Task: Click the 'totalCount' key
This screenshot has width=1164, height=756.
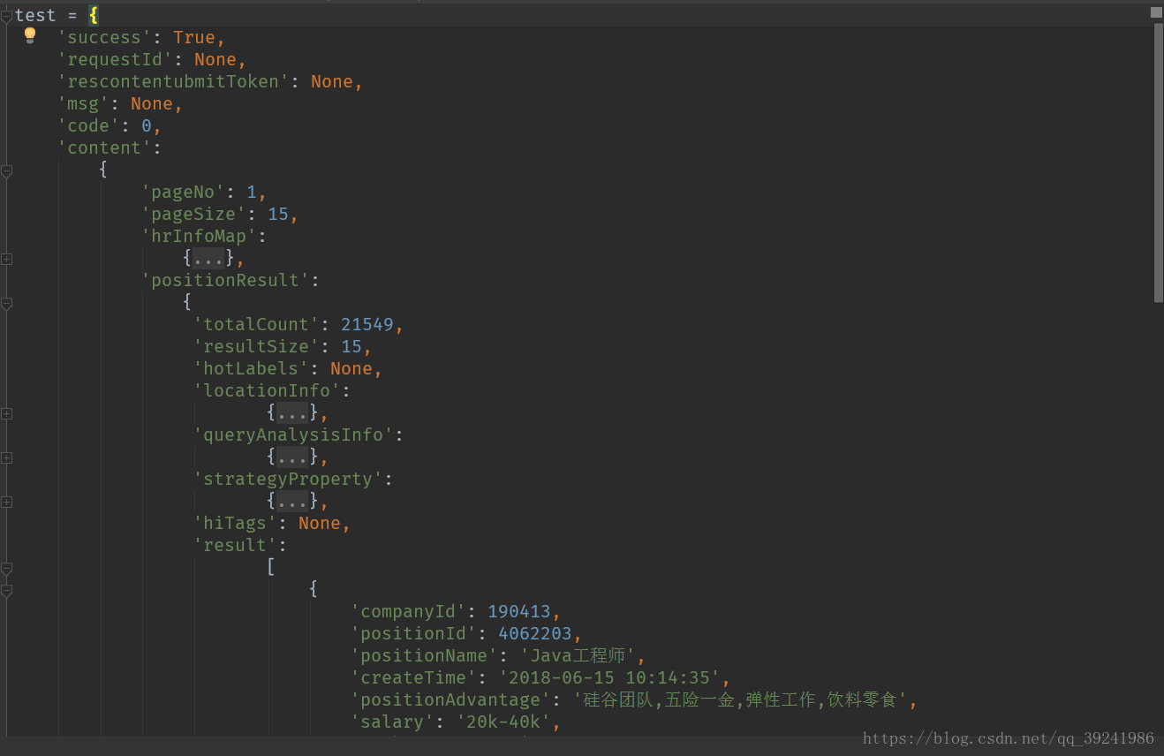Action: tap(256, 324)
